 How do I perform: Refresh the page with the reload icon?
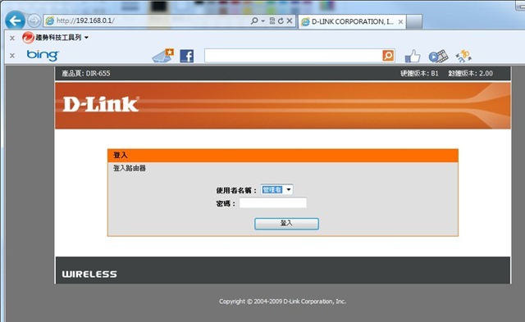281,20
